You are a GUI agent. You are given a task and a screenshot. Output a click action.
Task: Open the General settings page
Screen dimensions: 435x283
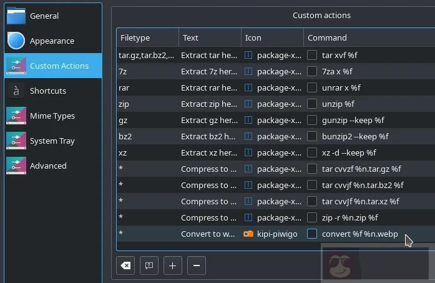coord(53,16)
